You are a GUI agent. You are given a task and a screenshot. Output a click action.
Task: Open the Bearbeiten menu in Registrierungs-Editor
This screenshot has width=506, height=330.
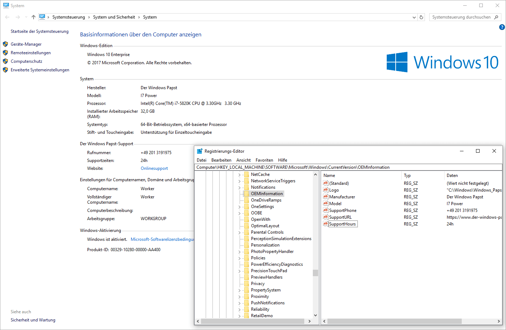pos(221,160)
